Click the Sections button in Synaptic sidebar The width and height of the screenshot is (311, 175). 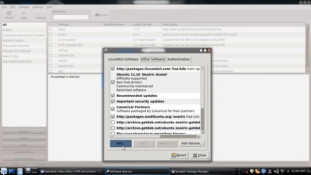(x=24, y=131)
